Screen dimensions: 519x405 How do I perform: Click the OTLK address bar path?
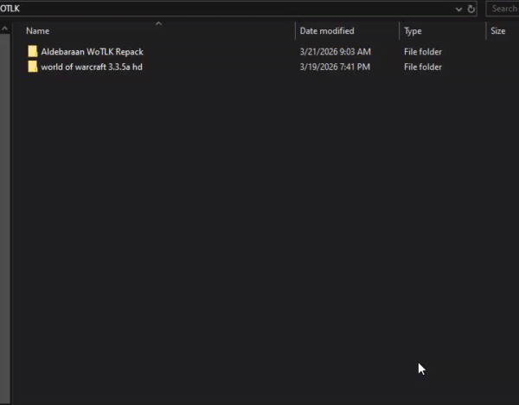click(10, 9)
